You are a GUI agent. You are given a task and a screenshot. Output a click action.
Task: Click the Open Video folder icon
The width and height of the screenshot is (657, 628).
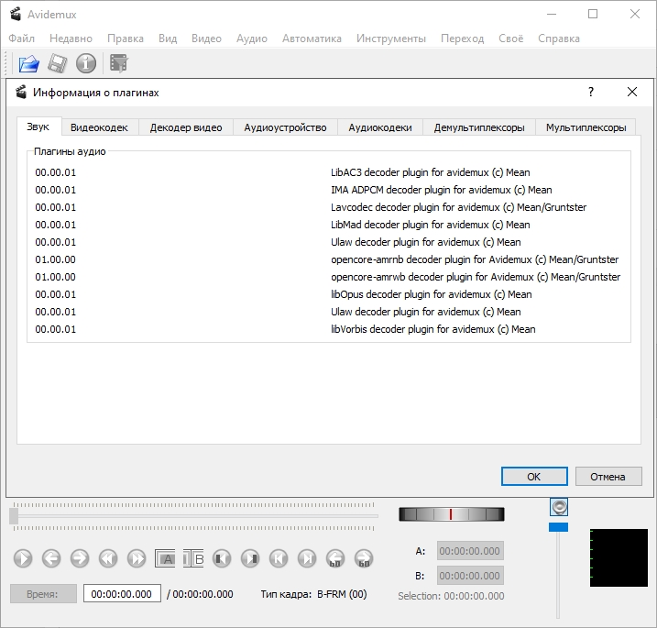click(29, 63)
